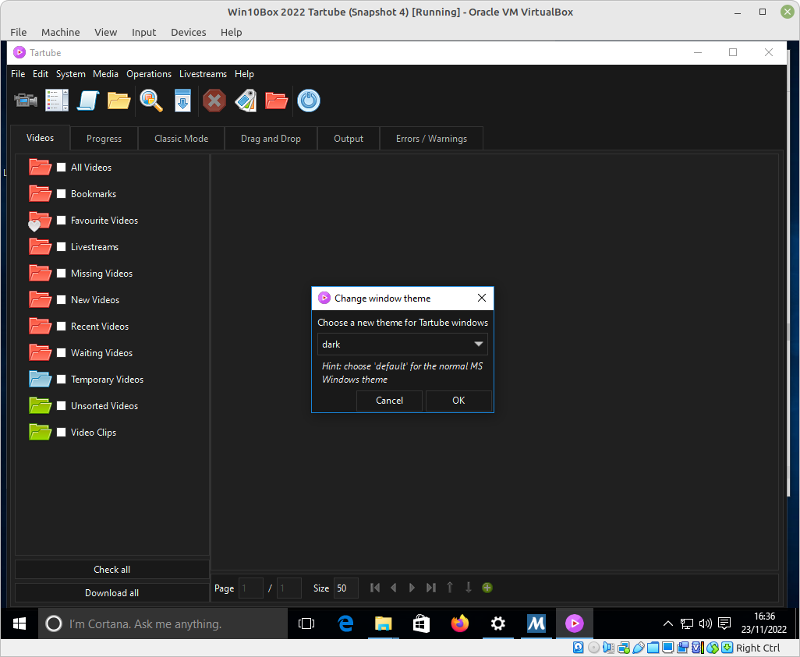The image size is (800, 657).
Task: Click the green plus toolbar icon
Action: (x=487, y=588)
